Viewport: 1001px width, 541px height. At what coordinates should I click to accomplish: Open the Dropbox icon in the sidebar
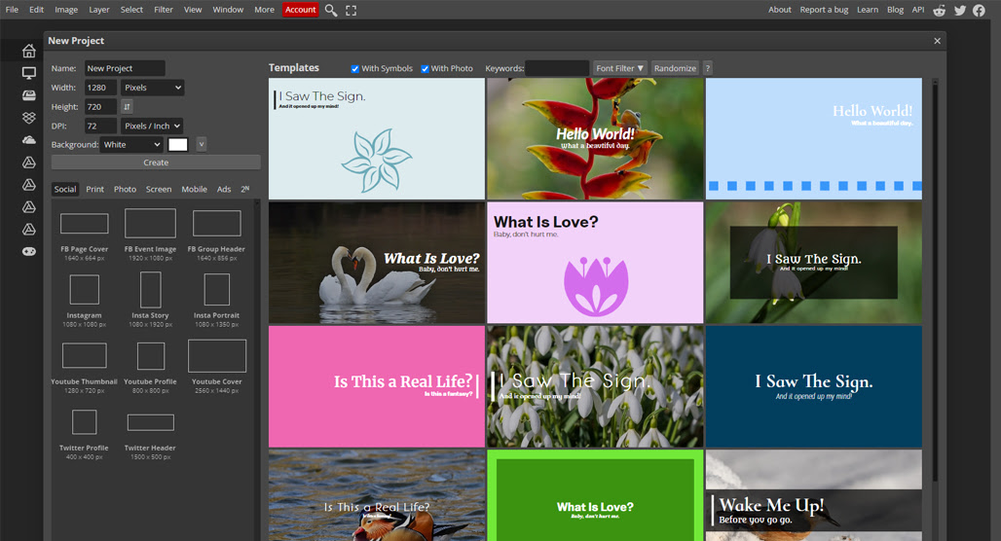coord(29,118)
